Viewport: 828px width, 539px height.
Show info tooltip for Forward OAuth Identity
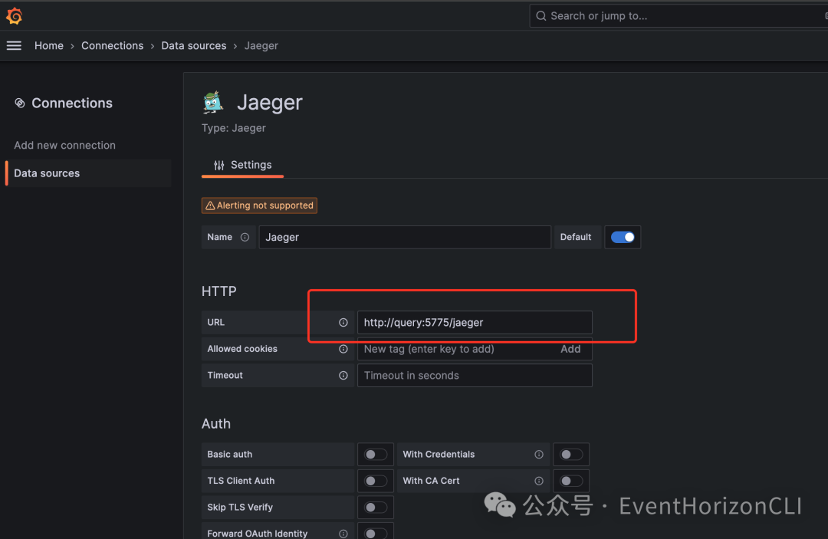pyautogui.click(x=343, y=534)
